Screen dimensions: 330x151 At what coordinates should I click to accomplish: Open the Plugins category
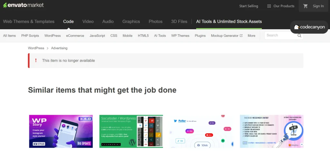(x=200, y=36)
